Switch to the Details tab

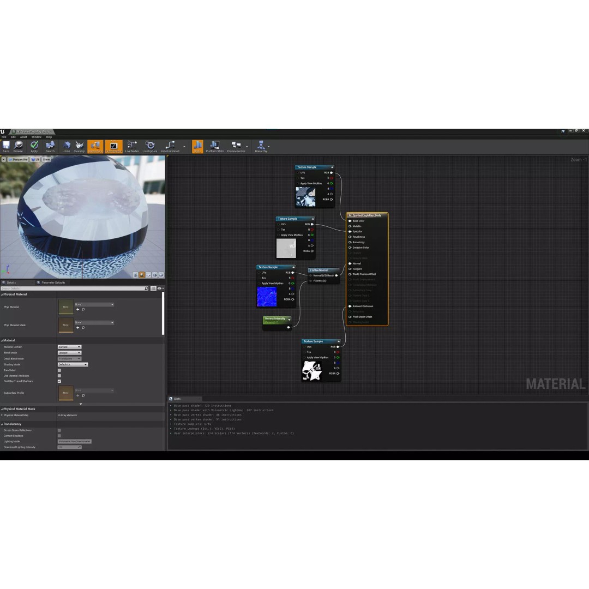(x=11, y=283)
